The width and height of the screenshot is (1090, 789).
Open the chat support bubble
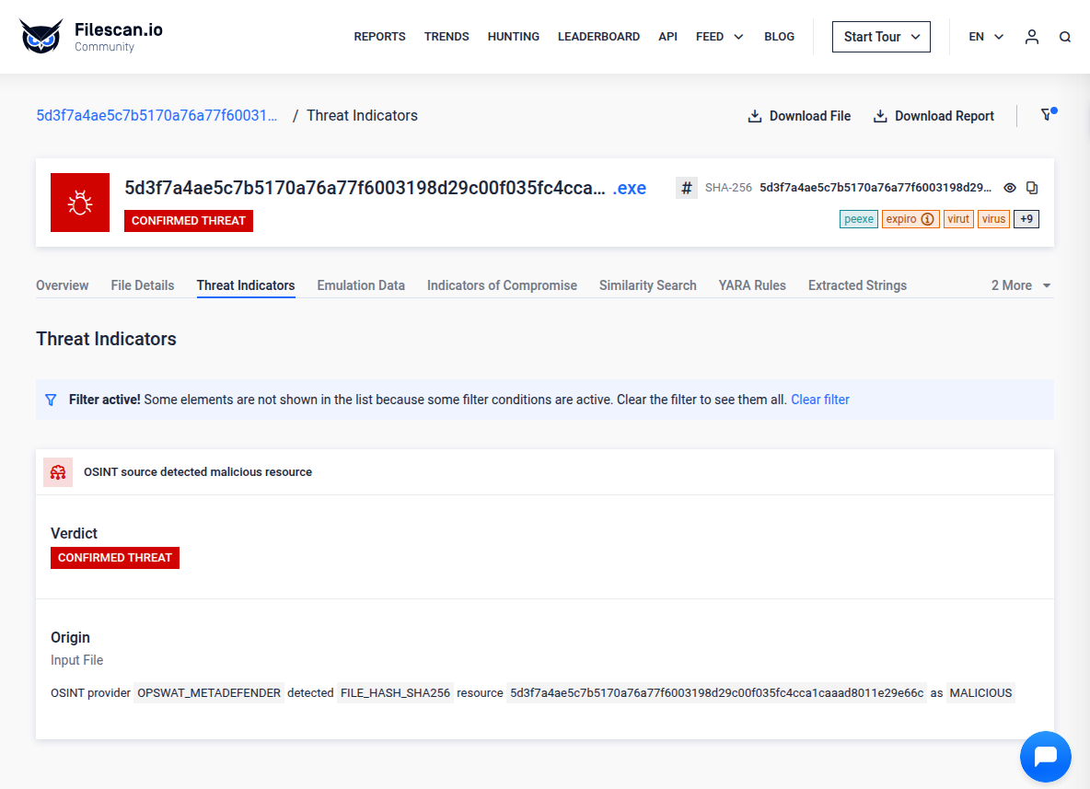(1045, 757)
